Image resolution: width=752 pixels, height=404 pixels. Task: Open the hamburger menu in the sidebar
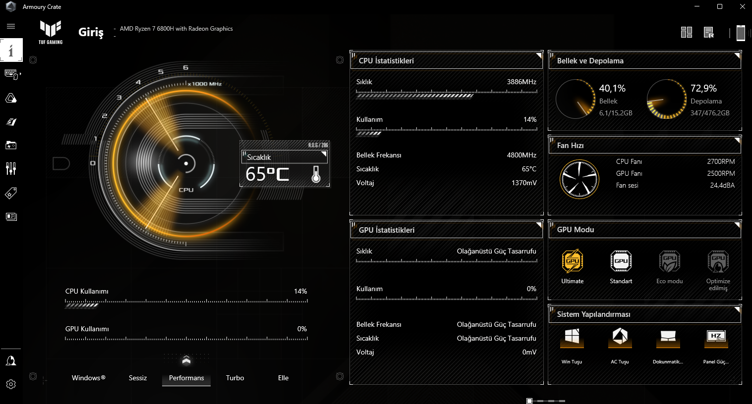(x=11, y=26)
